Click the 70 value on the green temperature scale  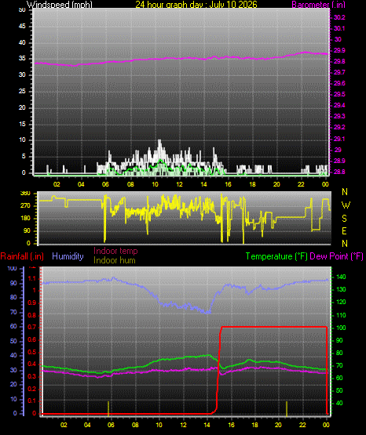[339, 366]
